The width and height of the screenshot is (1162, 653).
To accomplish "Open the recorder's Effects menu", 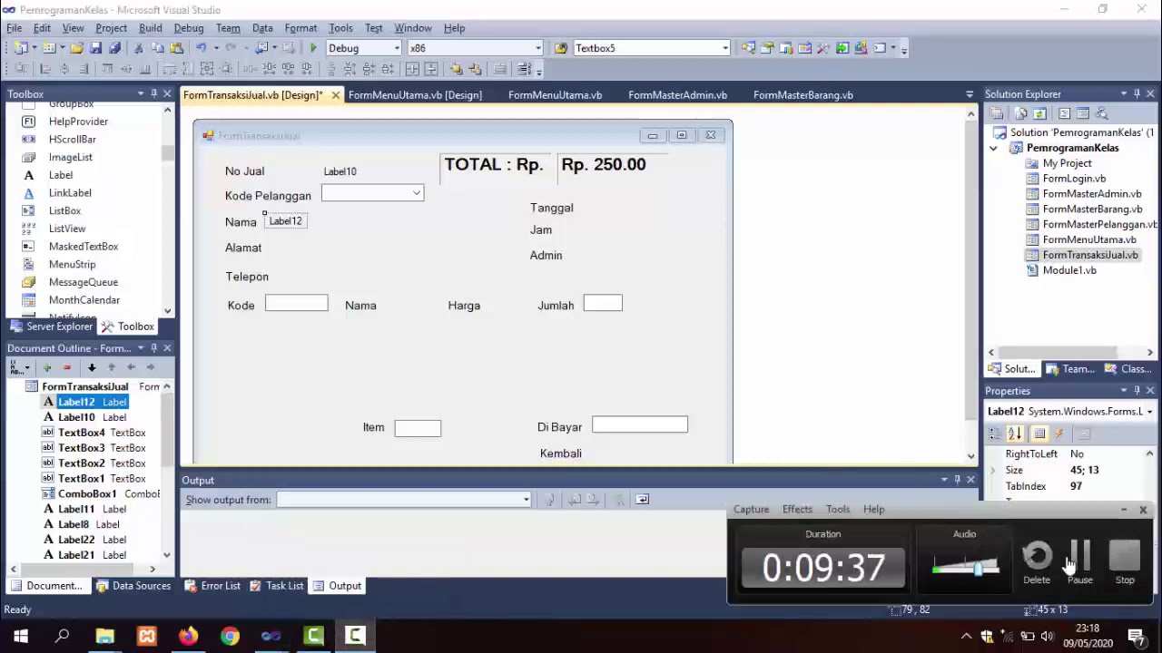I will pyautogui.click(x=797, y=510).
